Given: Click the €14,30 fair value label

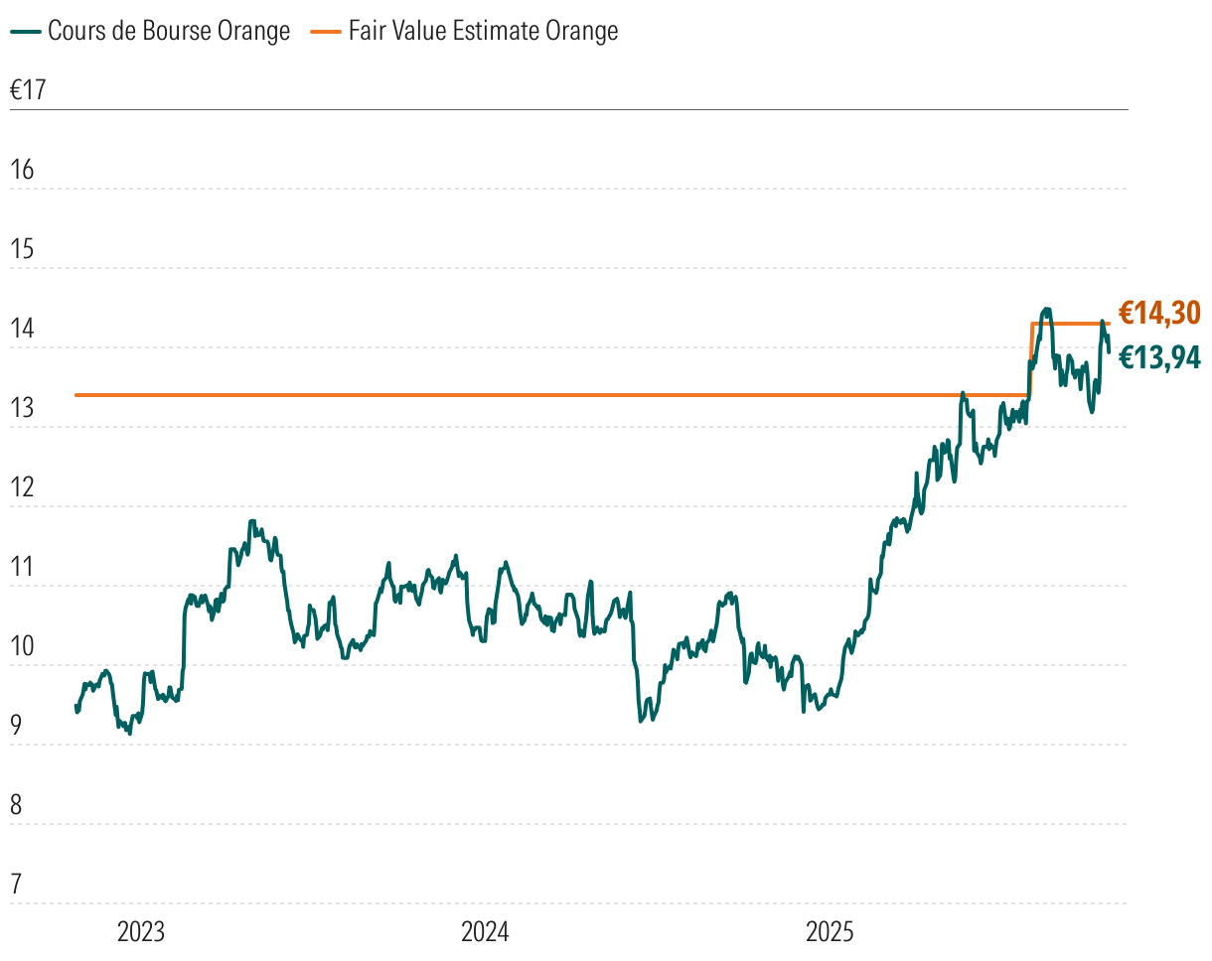Looking at the screenshot, I should (1159, 314).
